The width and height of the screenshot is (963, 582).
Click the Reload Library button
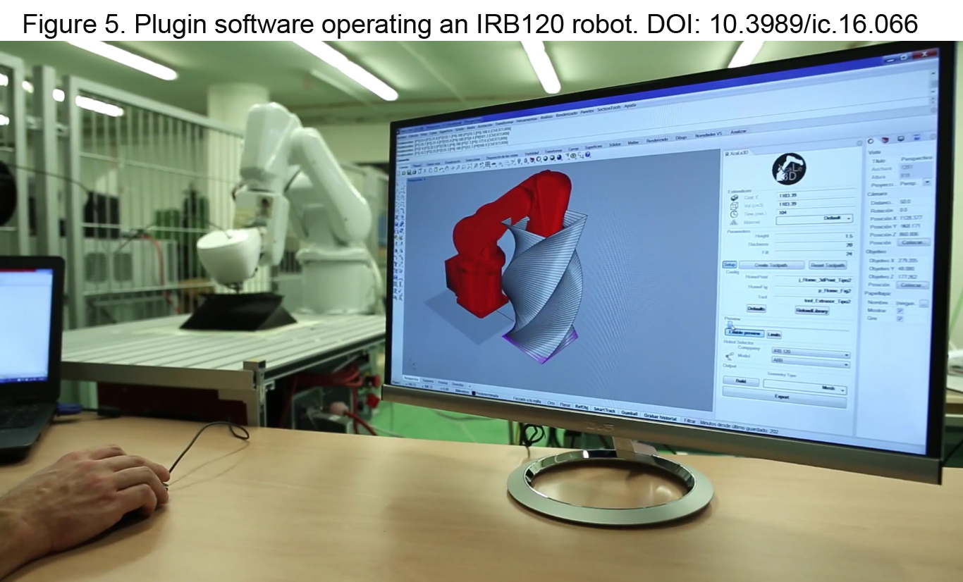click(812, 310)
